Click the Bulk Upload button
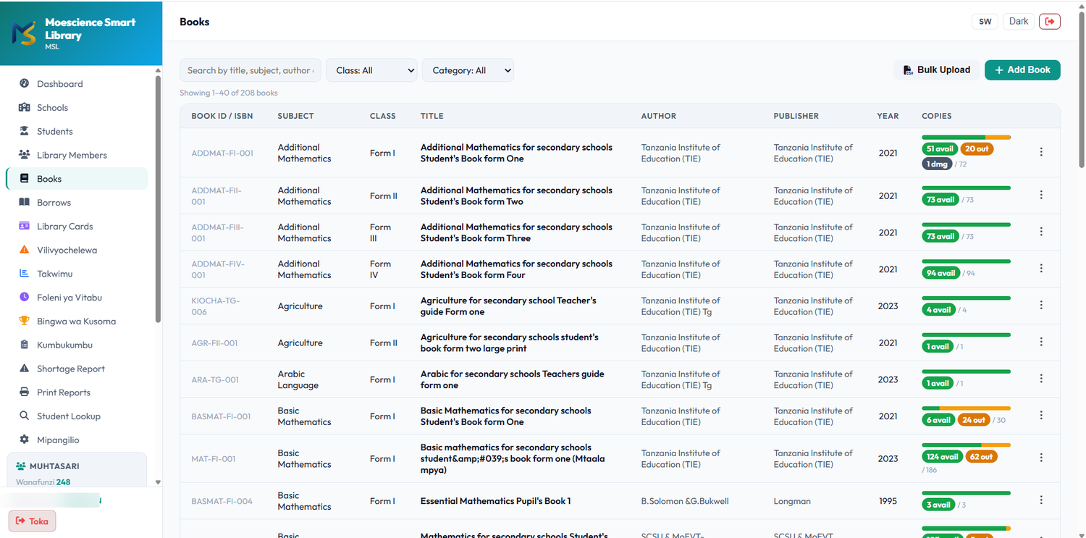The image size is (1086, 538). coord(937,70)
